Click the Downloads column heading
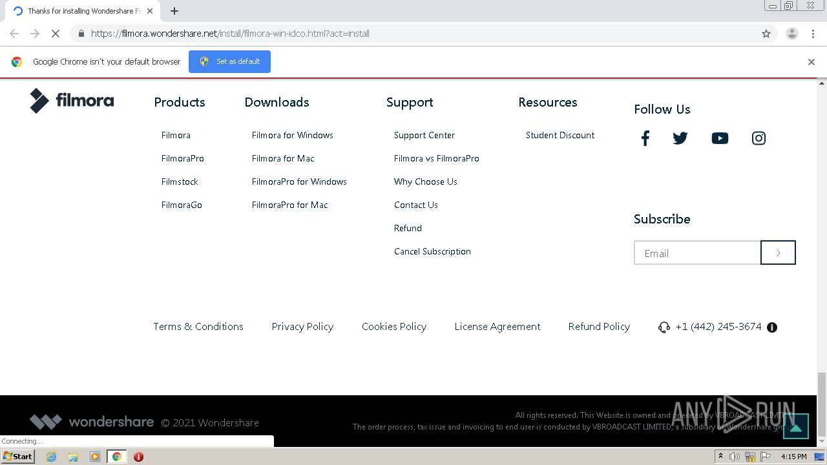The width and height of the screenshot is (827, 465). coord(277,102)
